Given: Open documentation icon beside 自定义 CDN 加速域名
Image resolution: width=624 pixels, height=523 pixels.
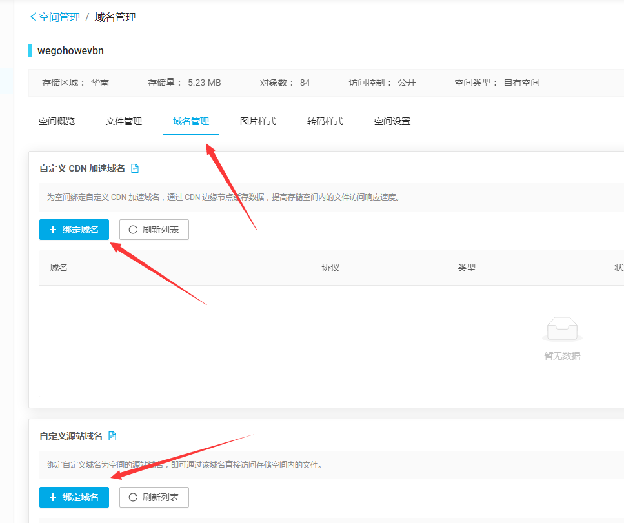Looking at the screenshot, I should point(135,168).
